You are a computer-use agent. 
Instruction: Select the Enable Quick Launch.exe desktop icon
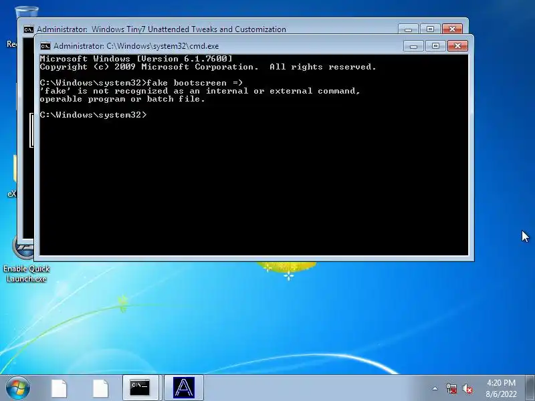click(x=26, y=259)
